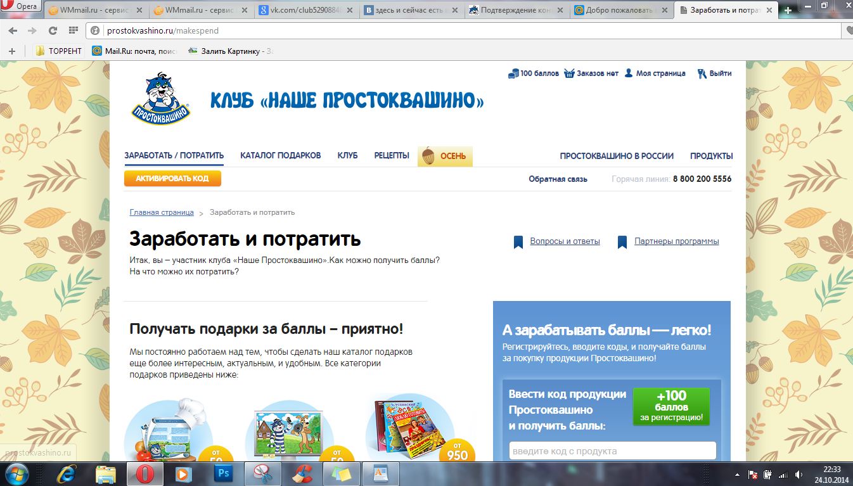This screenshot has height=486, width=853.
Task: Open the Главная страница breadcrumb link
Action: 162,212
